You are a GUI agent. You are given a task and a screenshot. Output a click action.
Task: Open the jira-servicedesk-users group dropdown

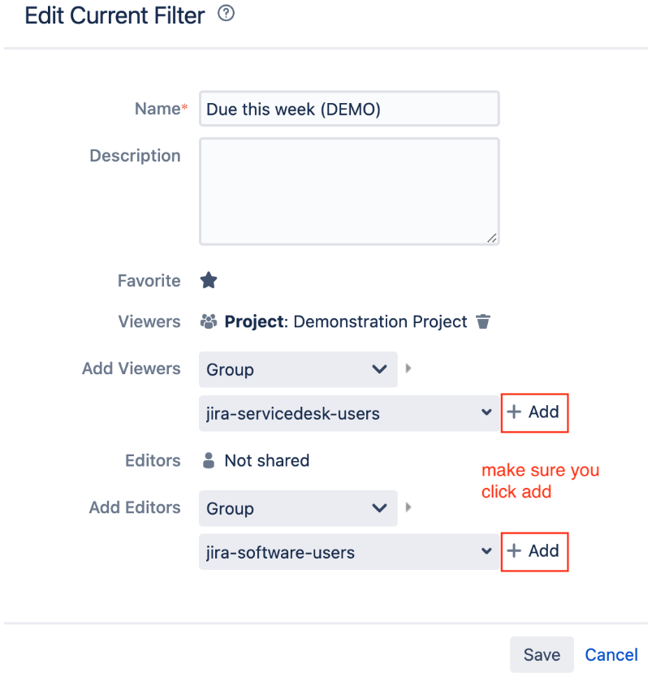[x=349, y=413]
